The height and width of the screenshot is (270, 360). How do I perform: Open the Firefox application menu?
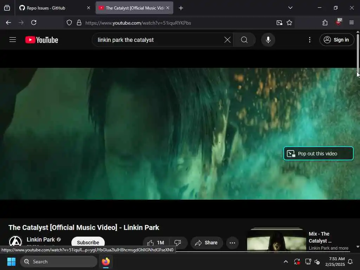[x=352, y=22]
